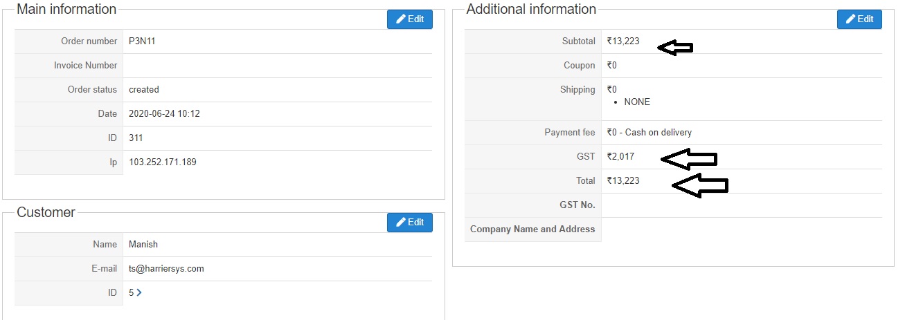Click the customer name Manish
This screenshot has height=320, width=905.
tap(143, 245)
